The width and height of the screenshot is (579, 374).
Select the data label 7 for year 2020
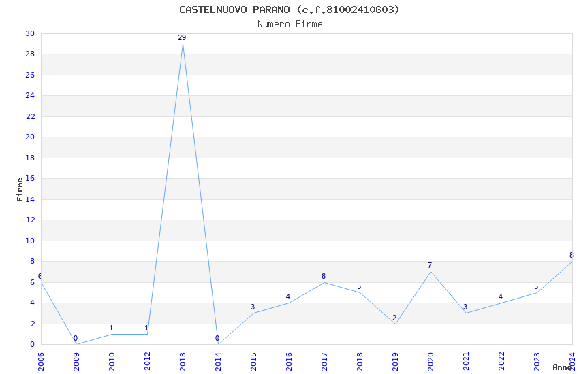430,265
